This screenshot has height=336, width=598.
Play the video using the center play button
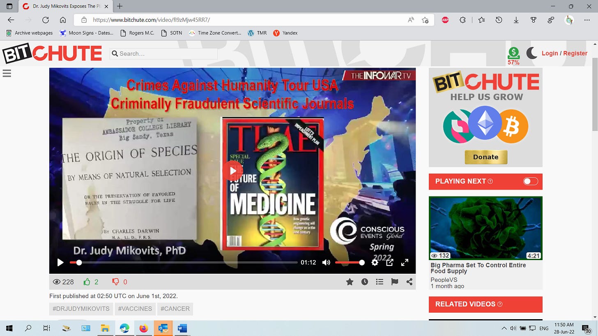(x=233, y=171)
